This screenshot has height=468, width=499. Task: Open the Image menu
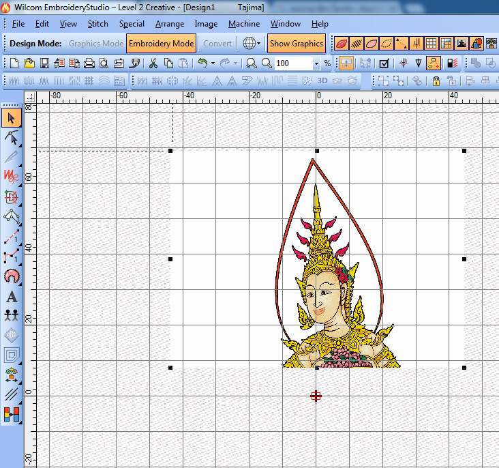click(x=206, y=24)
